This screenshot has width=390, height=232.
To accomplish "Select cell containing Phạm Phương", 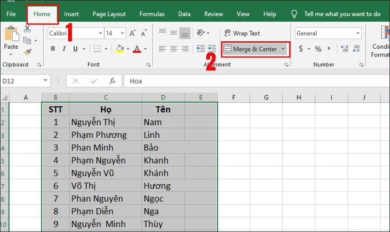I will click(x=105, y=135).
